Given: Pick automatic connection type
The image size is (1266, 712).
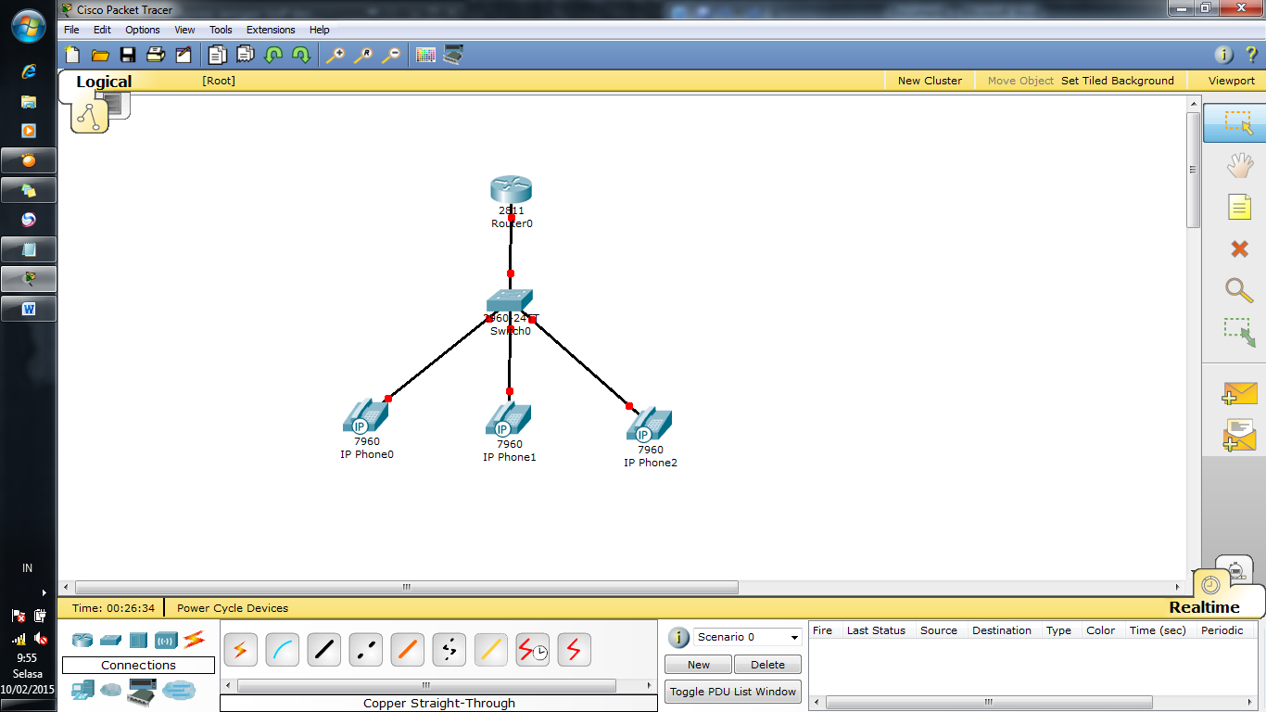Looking at the screenshot, I should 240,650.
